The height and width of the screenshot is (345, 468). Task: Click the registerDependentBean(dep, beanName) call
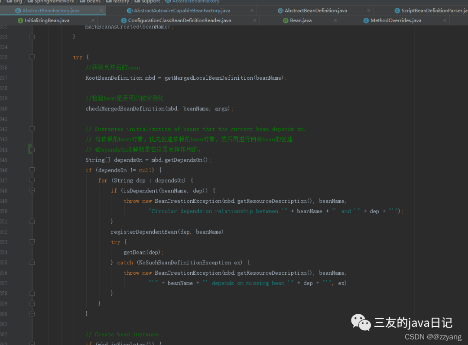pyautogui.click(x=167, y=232)
